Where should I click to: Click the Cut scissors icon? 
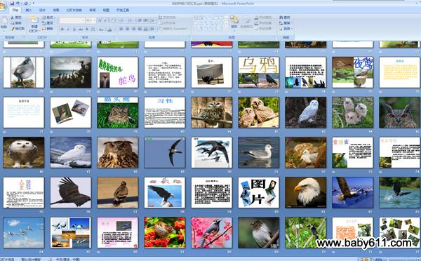pyautogui.click(x=13, y=18)
